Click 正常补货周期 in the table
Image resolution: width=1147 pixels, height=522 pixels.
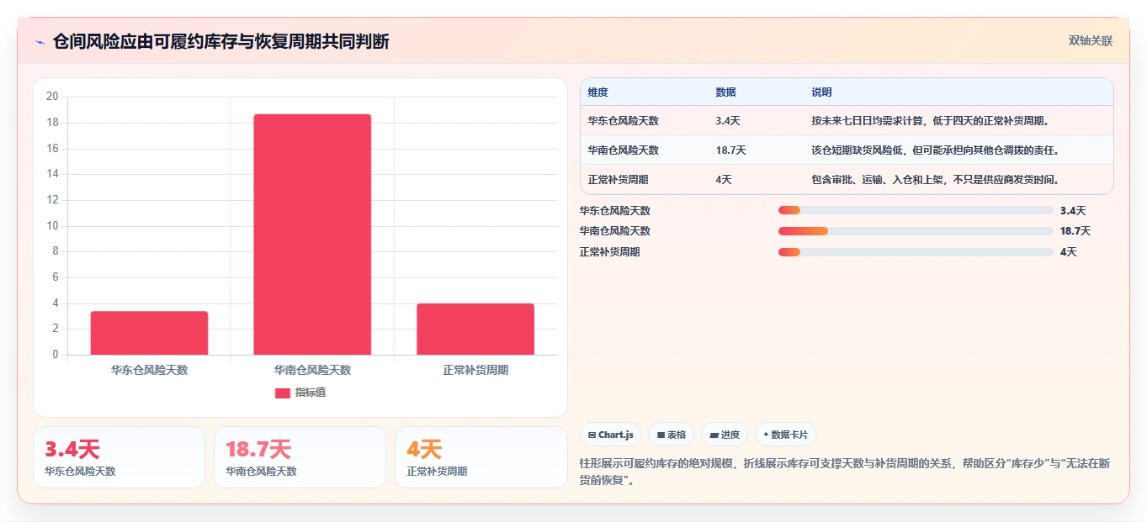(618, 180)
